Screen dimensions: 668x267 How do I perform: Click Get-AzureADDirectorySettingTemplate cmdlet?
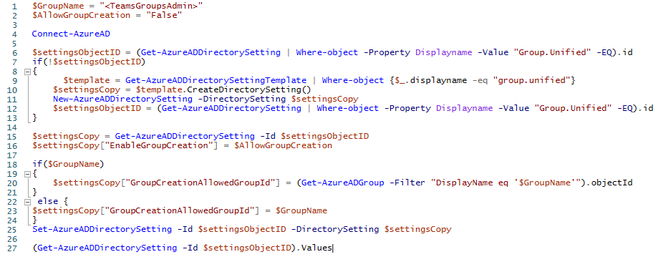pos(216,80)
